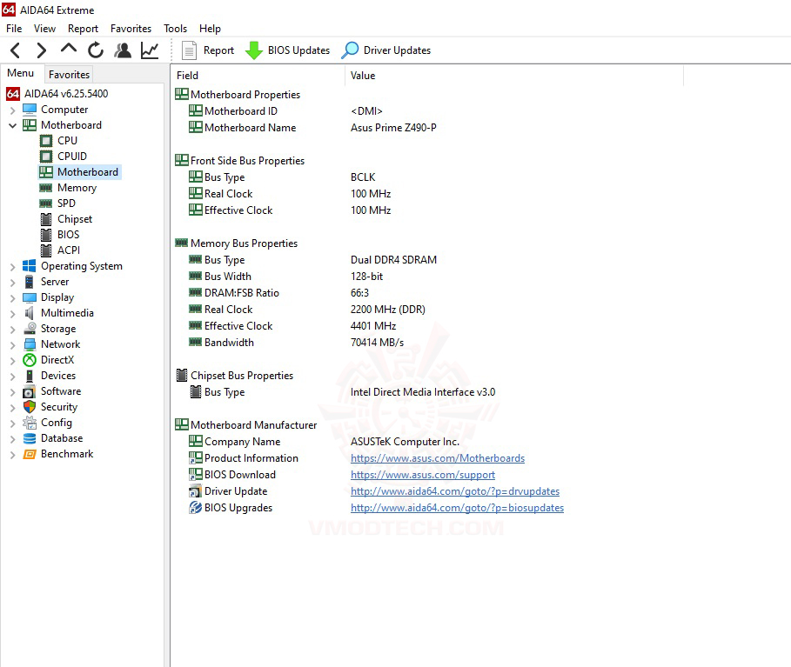Screen dimensions: 791x667
Task: Expand the Benchmark node chevron
Action: click(12, 454)
